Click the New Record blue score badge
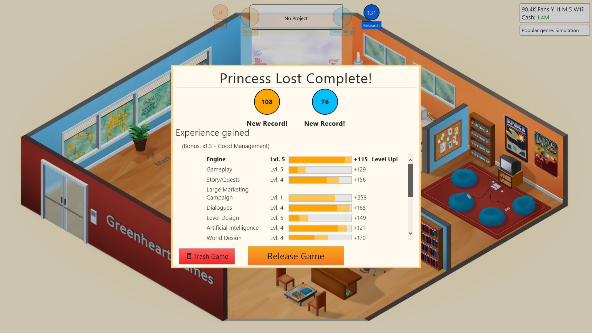592x333 pixels. [x=324, y=102]
